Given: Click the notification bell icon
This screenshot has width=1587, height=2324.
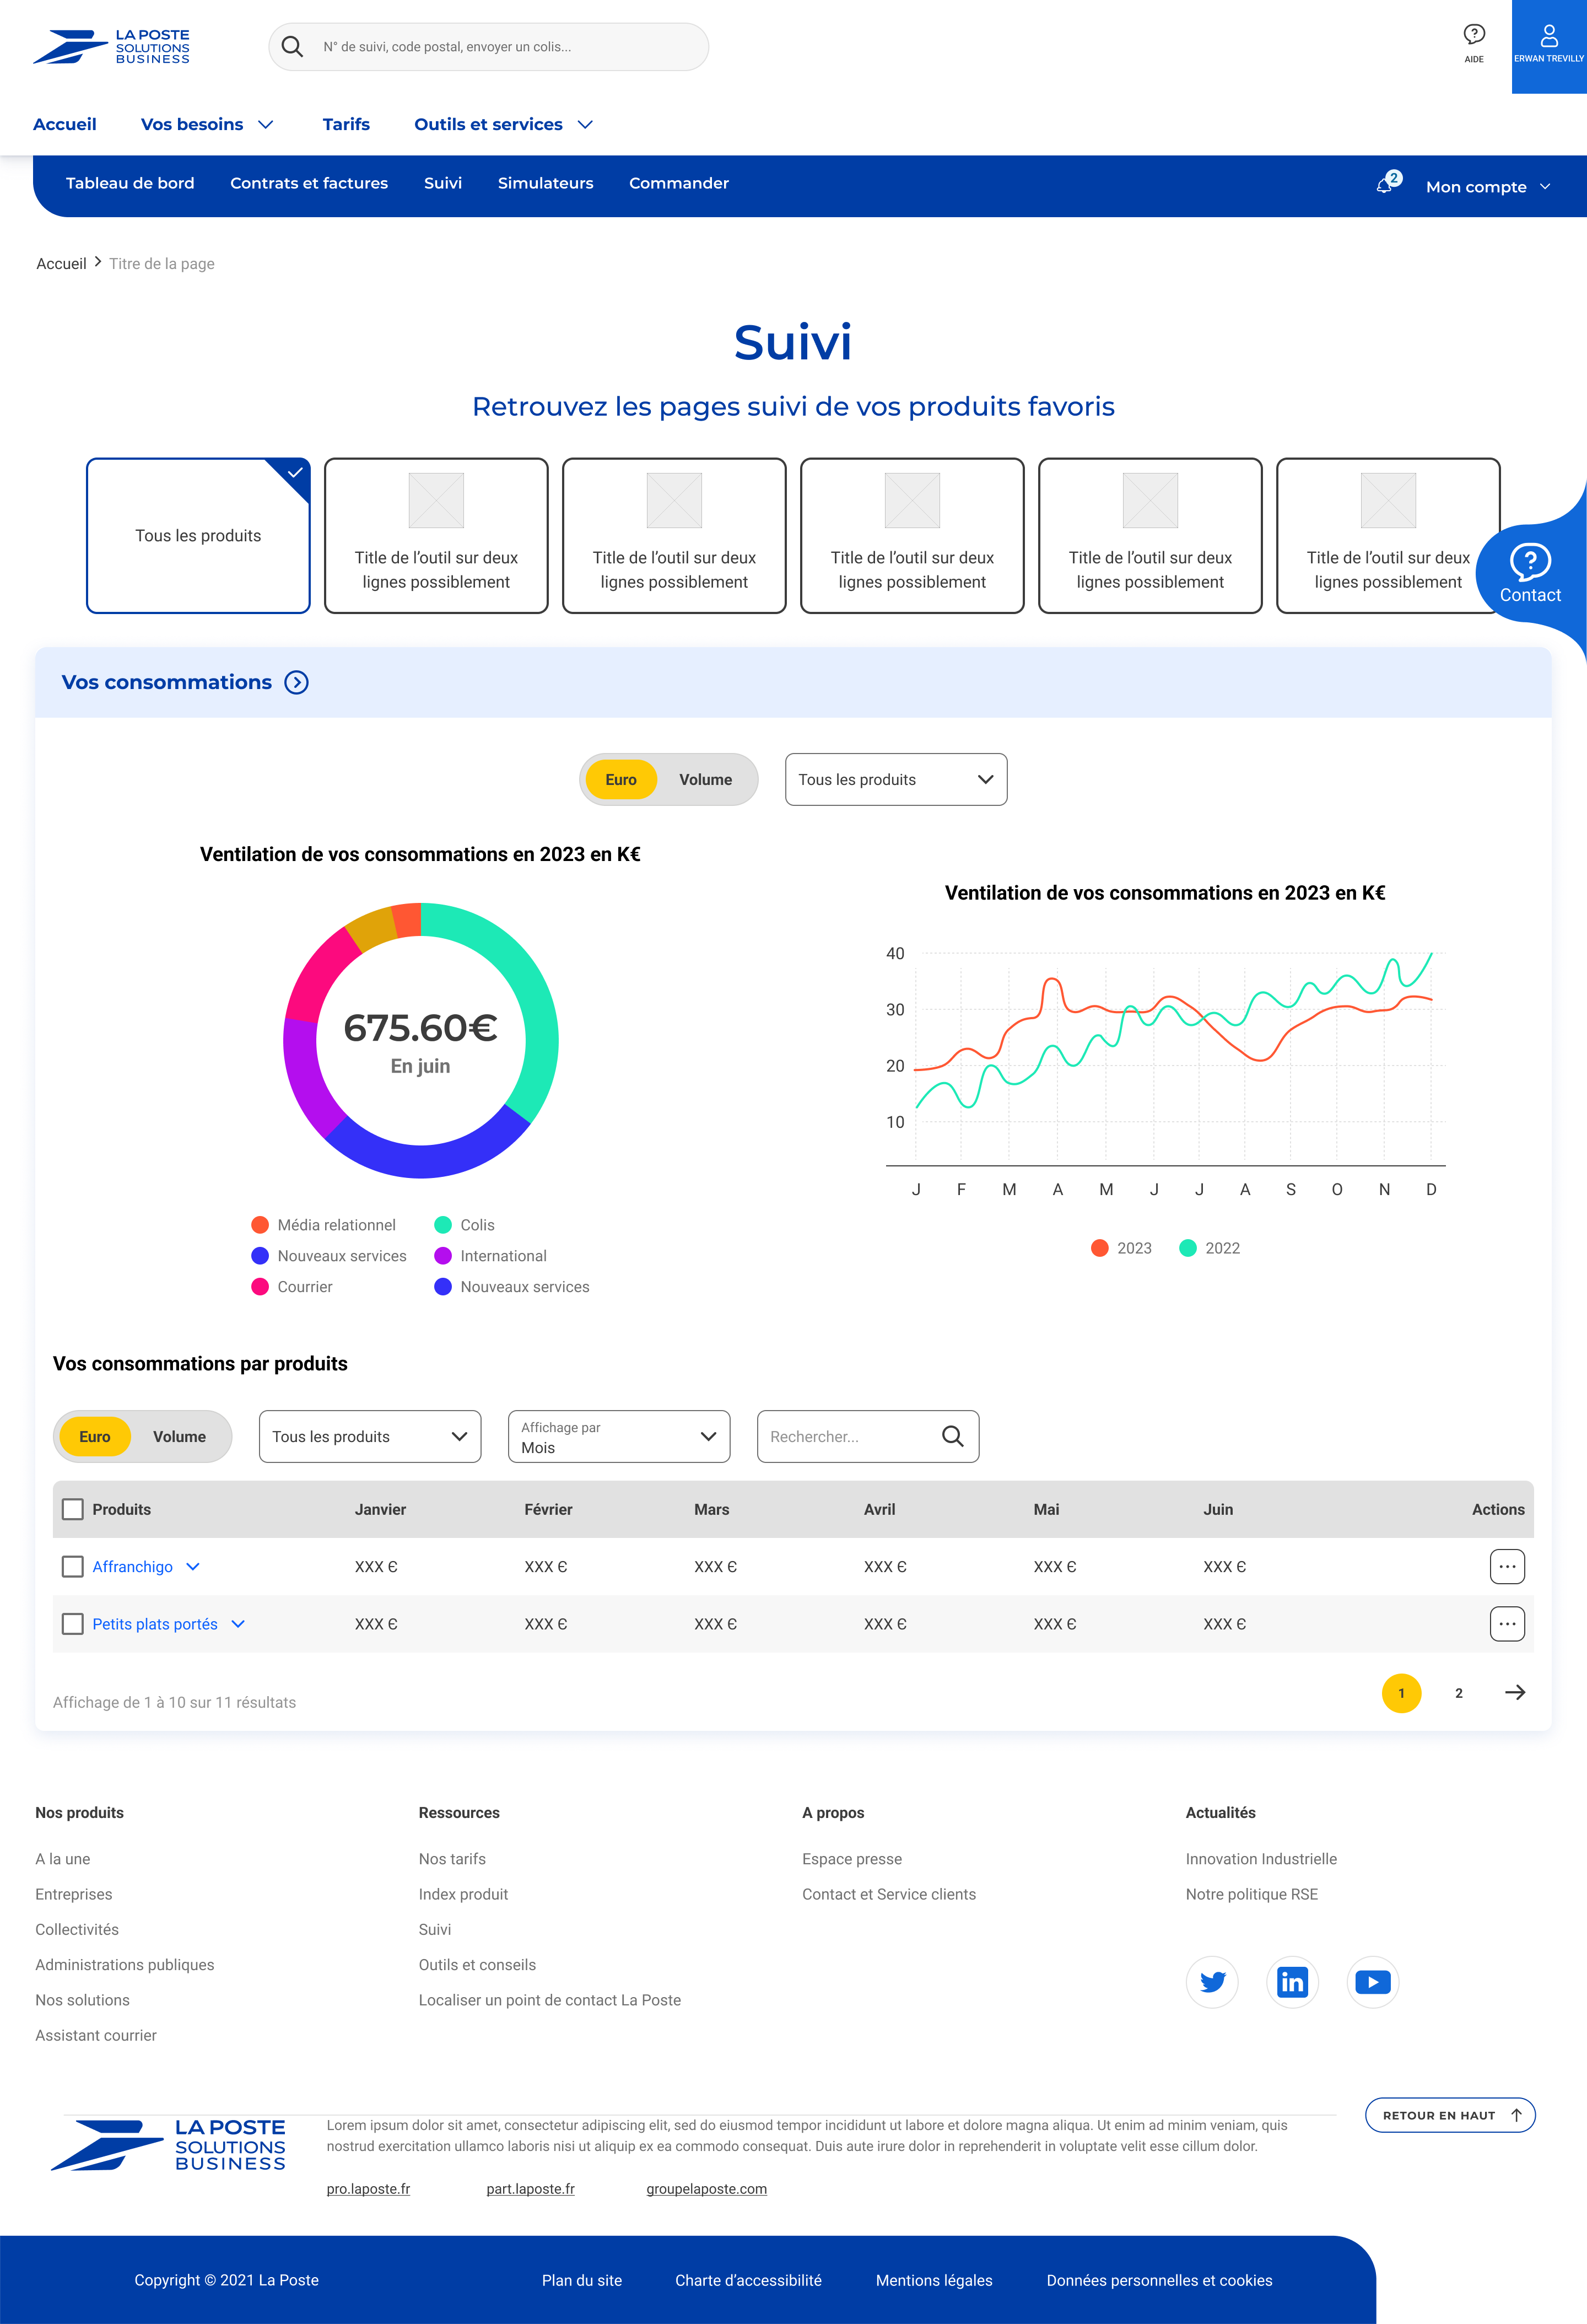Looking at the screenshot, I should point(1385,185).
